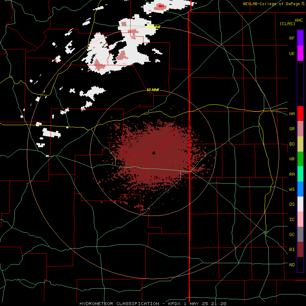The height and width of the screenshot is (306, 306).
Task: Click the BI legend label
Action: coord(292,250)
